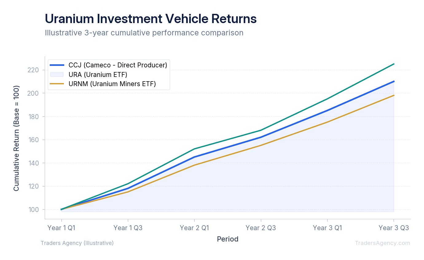Screen dimensions: 424x260
Task: Click the 100 y-axis tick label
Action: 34,210
